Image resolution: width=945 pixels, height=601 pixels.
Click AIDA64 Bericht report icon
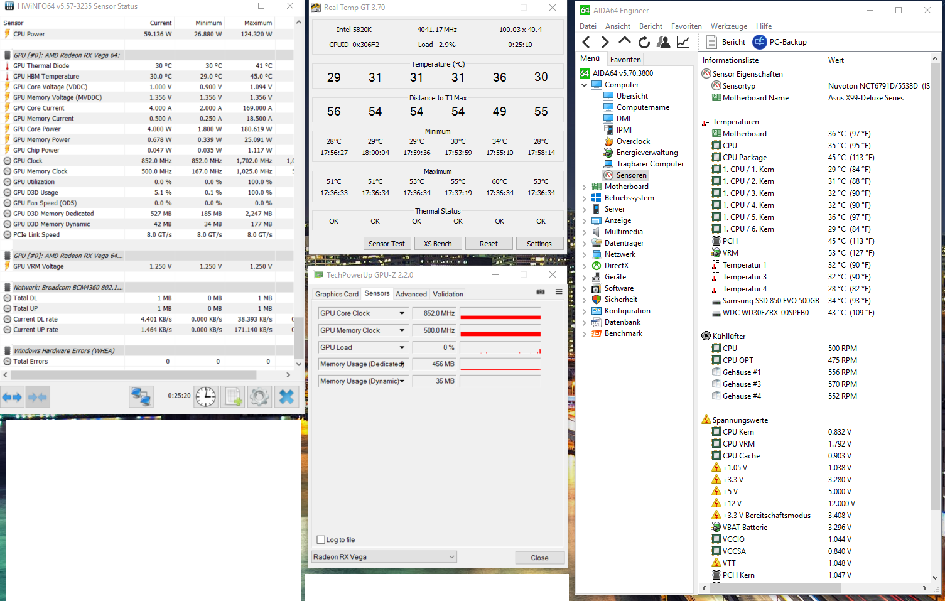click(x=711, y=42)
